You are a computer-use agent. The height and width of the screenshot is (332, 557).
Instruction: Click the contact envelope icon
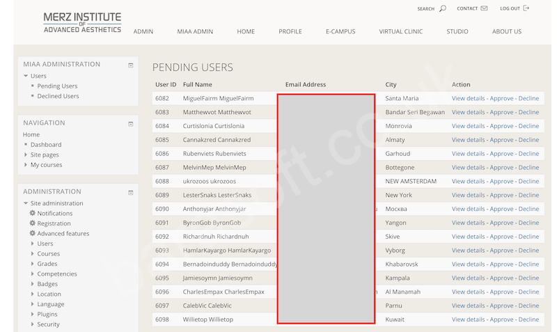(x=484, y=8)
